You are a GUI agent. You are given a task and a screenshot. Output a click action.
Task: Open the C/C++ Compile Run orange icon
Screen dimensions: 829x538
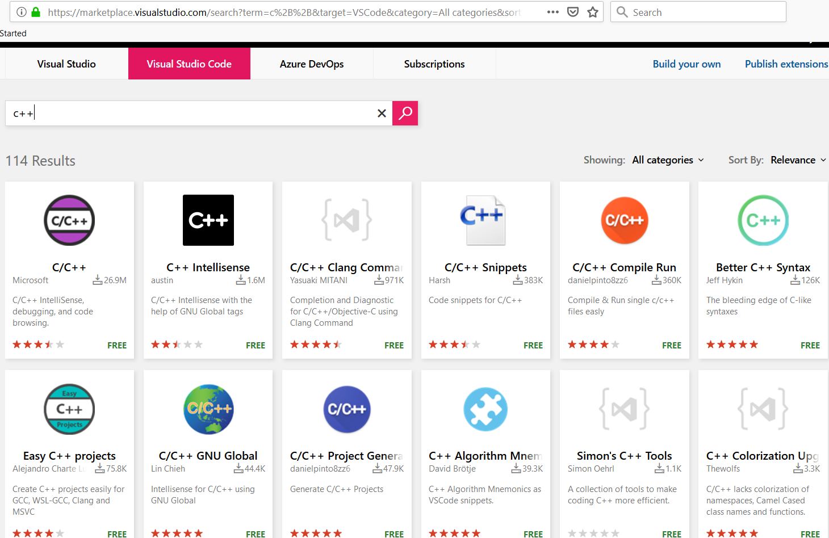pos(625,220)
